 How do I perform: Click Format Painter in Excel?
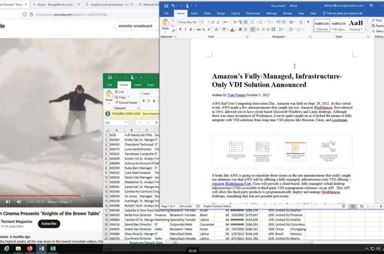(x=126, y=102)
